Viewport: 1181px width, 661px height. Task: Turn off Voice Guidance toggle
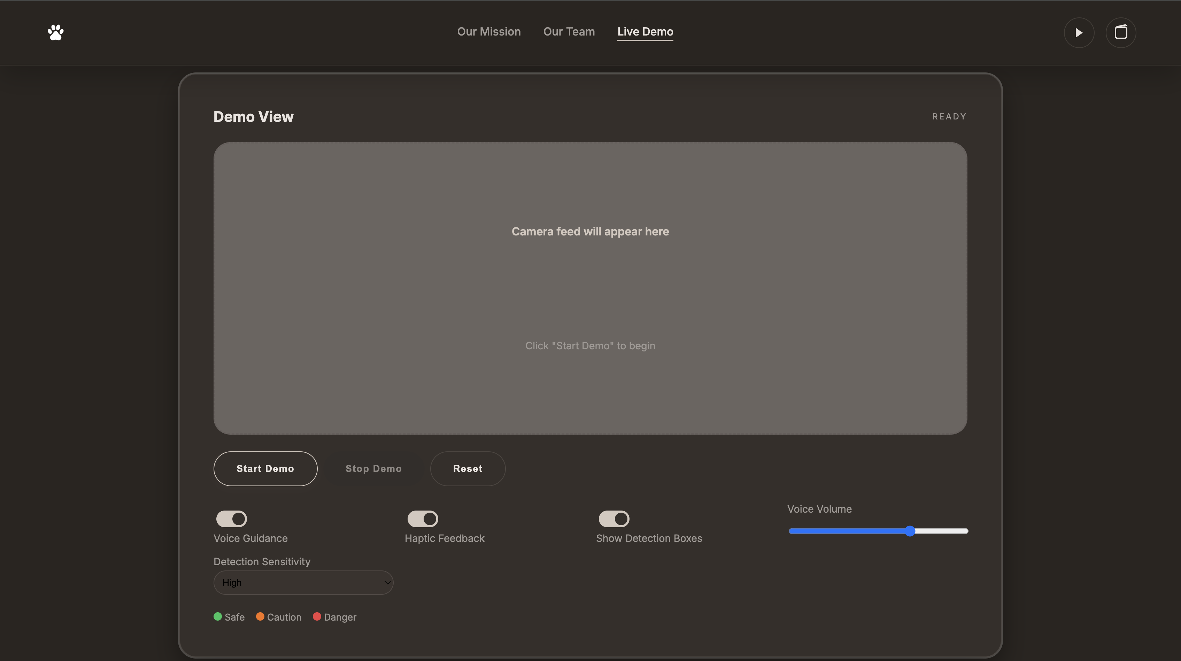click(232, 519)
